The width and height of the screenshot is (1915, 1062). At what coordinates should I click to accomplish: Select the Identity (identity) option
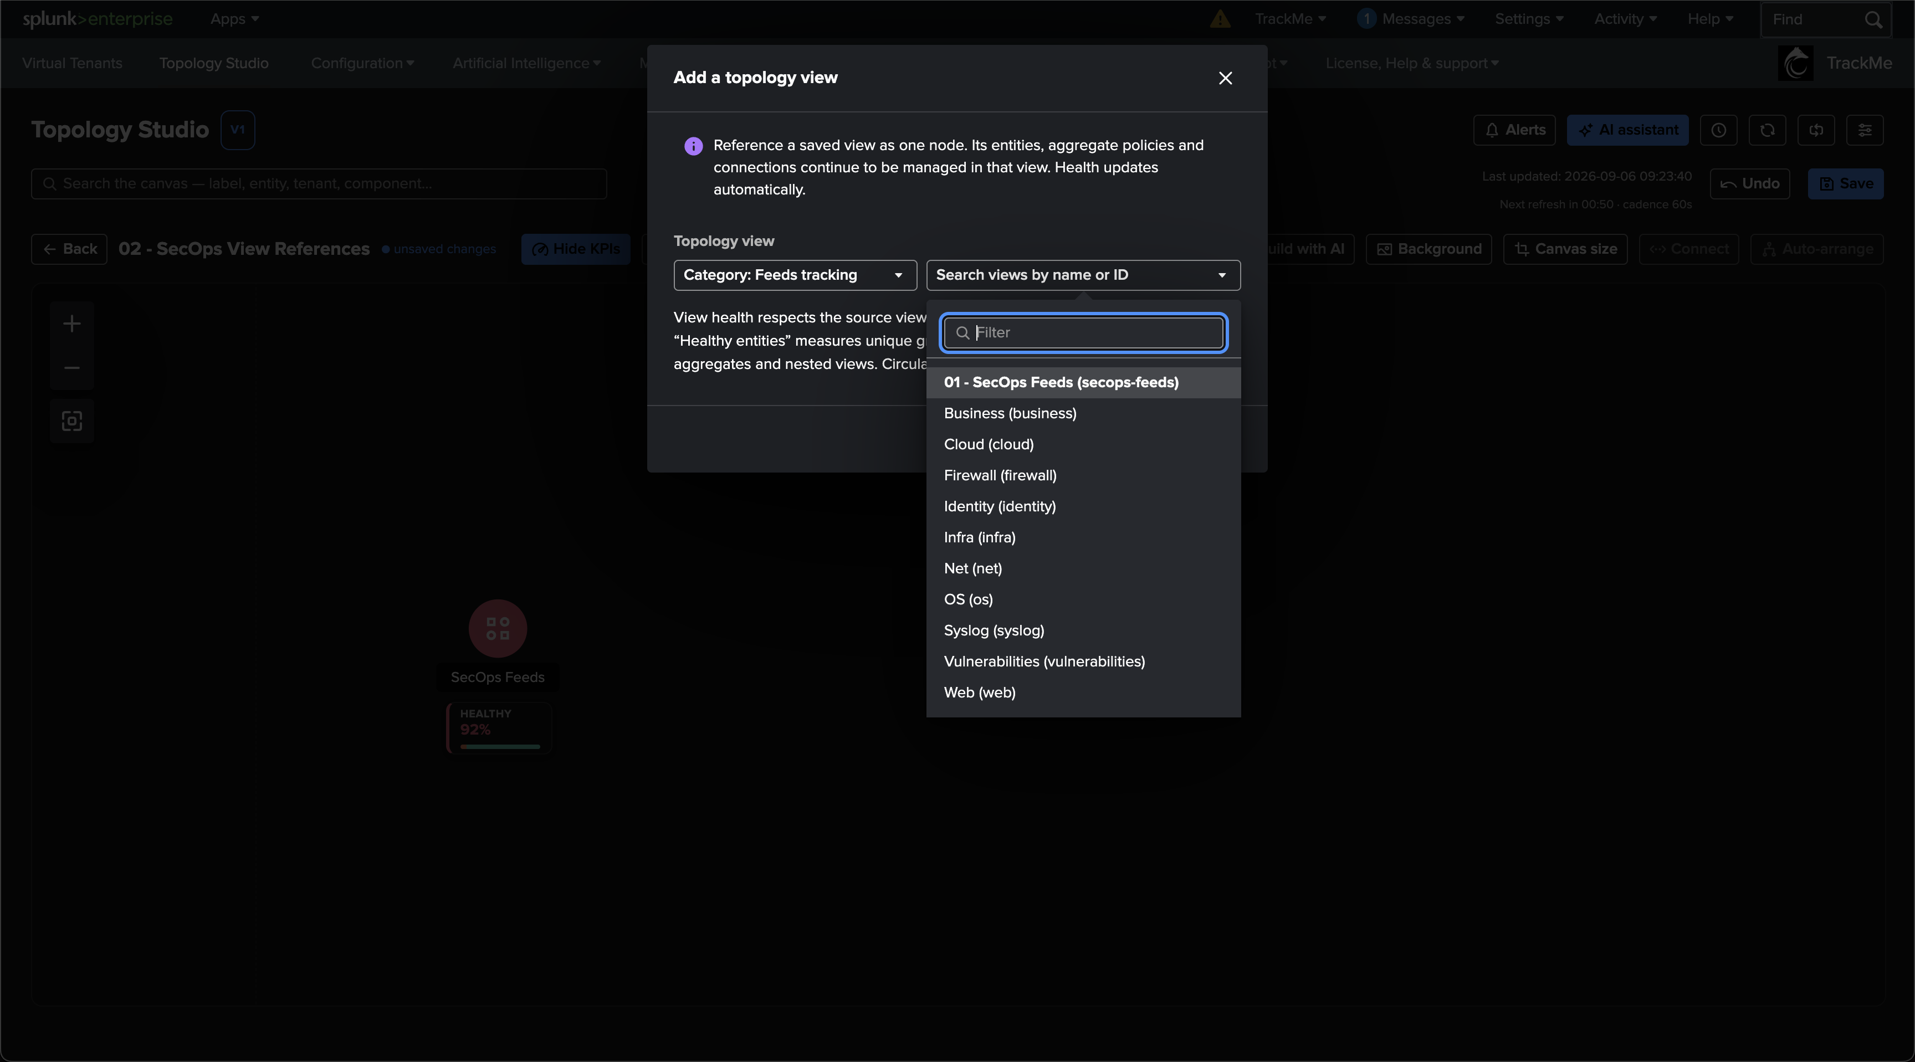1083,507
